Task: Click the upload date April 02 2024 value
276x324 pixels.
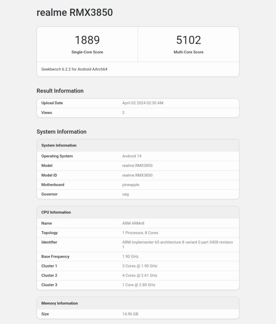Action: (143, 103)
